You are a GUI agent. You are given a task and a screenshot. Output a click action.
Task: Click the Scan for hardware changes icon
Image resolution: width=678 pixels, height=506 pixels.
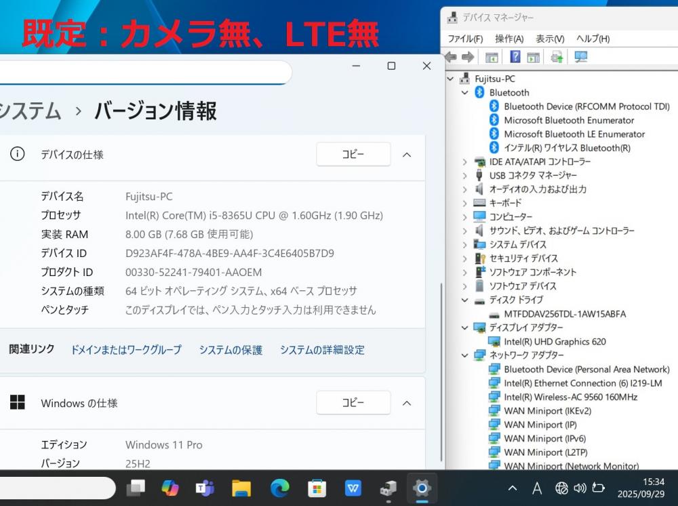tap(581, 57)
